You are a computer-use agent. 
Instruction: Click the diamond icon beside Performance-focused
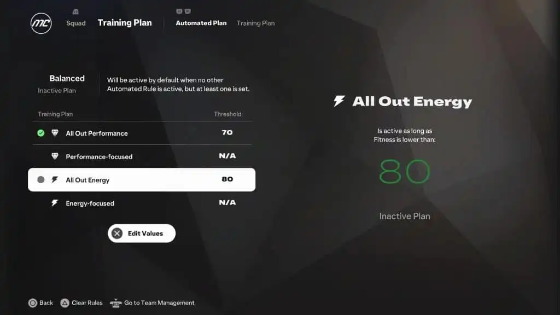[55, 156]
